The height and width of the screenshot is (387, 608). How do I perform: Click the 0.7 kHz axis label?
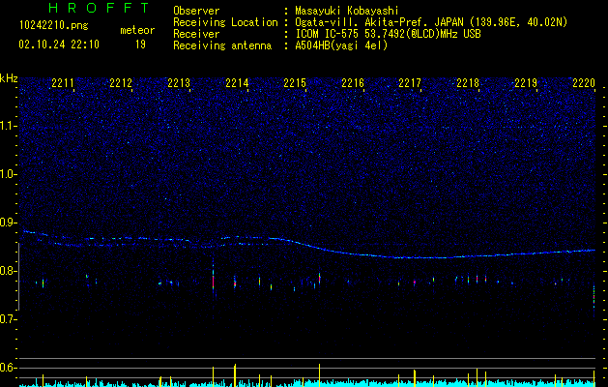9,319
